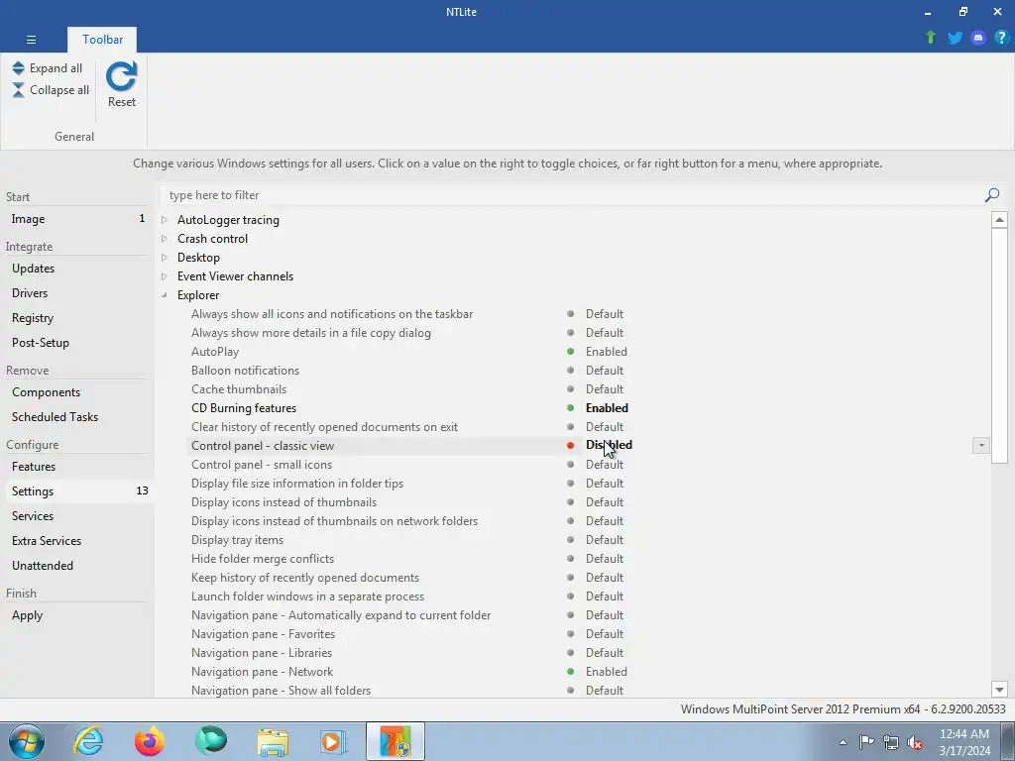Click the network tray icon
Image resolution: width=1015 pixels, height=761 pixels.
click(891, 742)
